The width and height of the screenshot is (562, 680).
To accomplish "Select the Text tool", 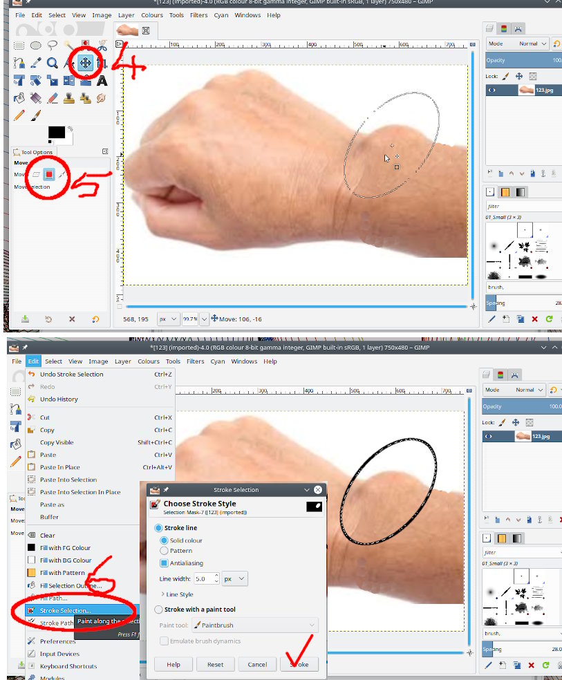I will [102, 81].
